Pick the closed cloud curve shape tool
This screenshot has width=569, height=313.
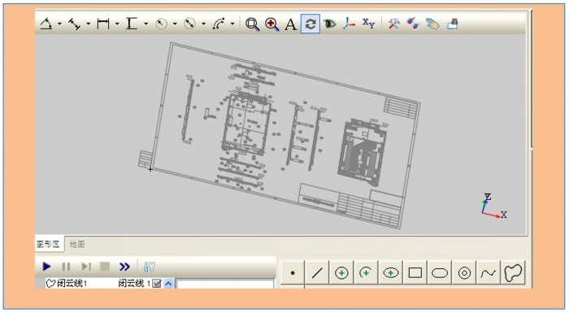coord(513,272)
